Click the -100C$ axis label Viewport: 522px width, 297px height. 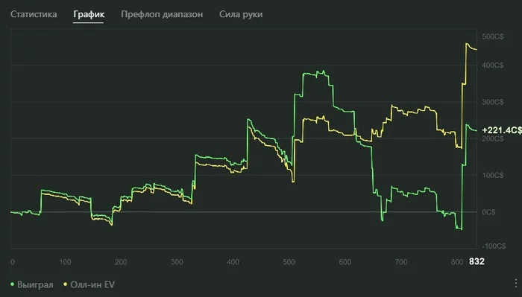point(494,246)
